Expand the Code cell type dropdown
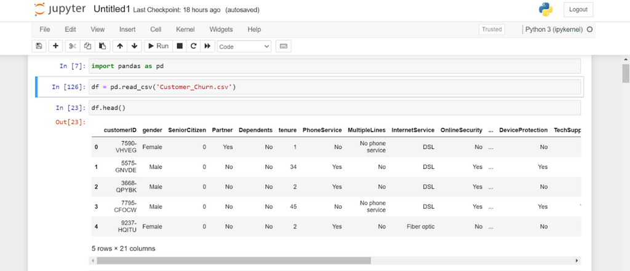 click(x=244, y=46)
